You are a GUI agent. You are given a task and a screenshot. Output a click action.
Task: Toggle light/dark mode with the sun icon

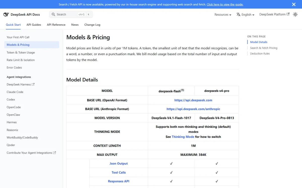[x=295, y=15]
